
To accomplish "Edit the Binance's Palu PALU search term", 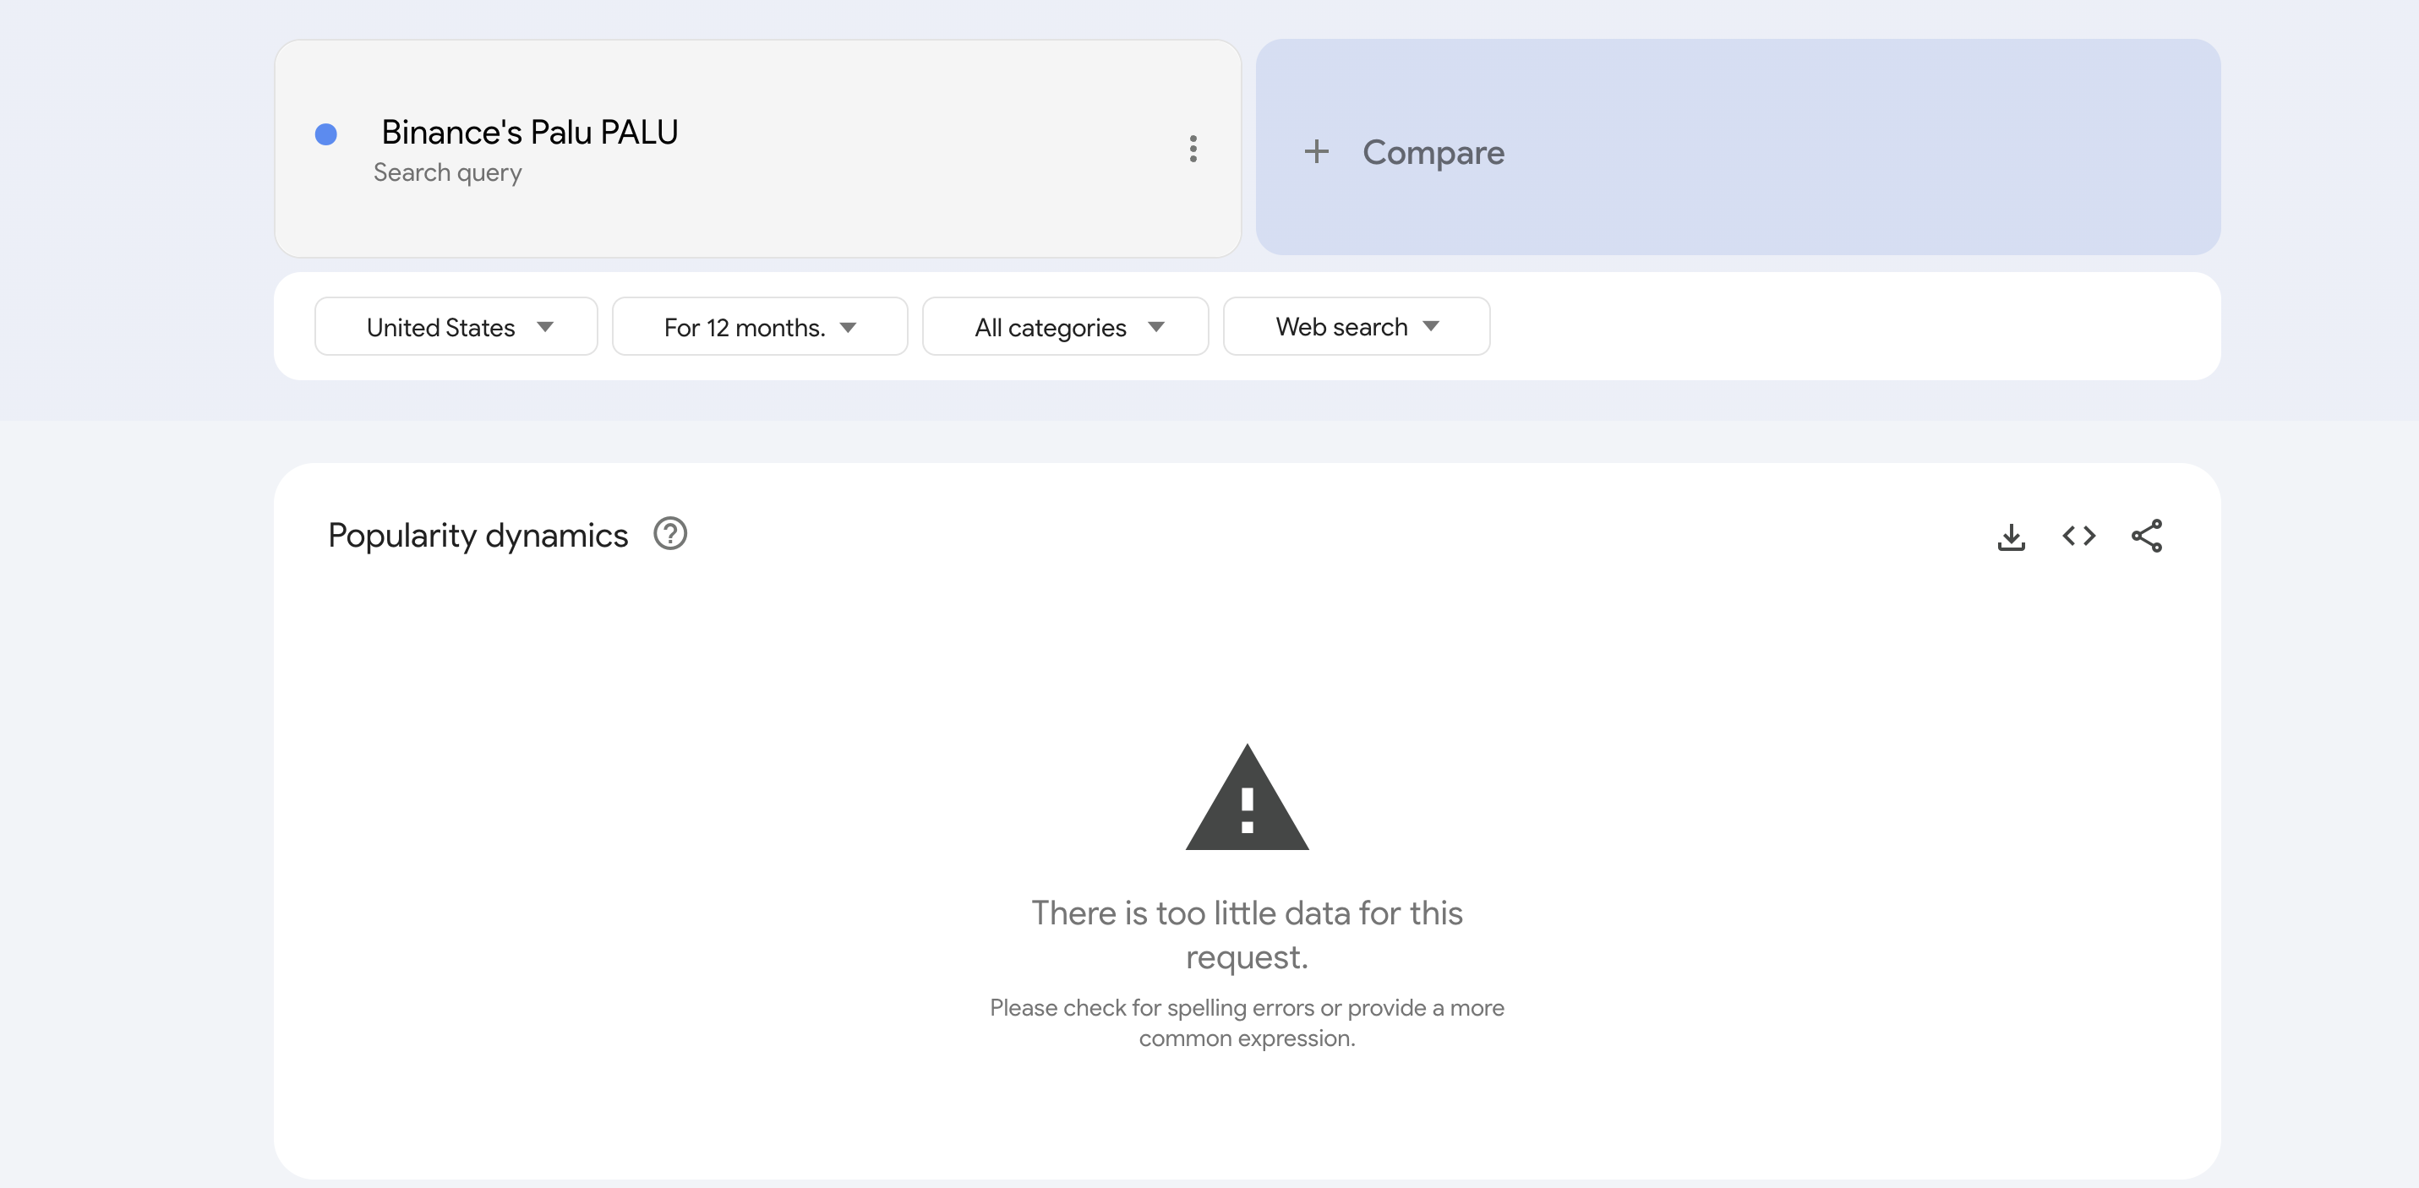I will (x=530, y=133).
